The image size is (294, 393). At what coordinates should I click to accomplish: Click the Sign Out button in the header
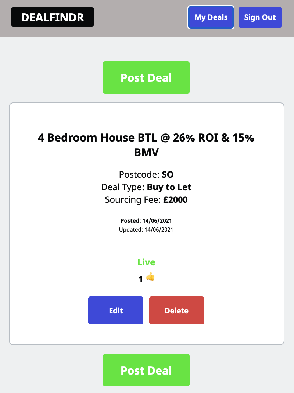(260, 17)
